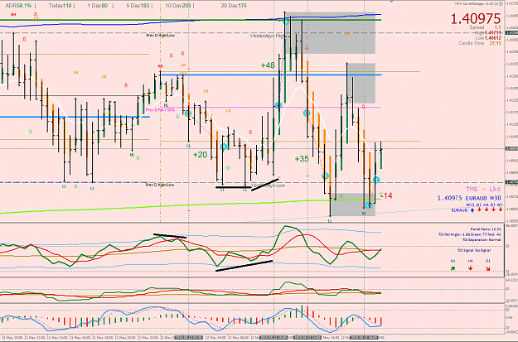Click the green +48 pips label

pos(268,65)
